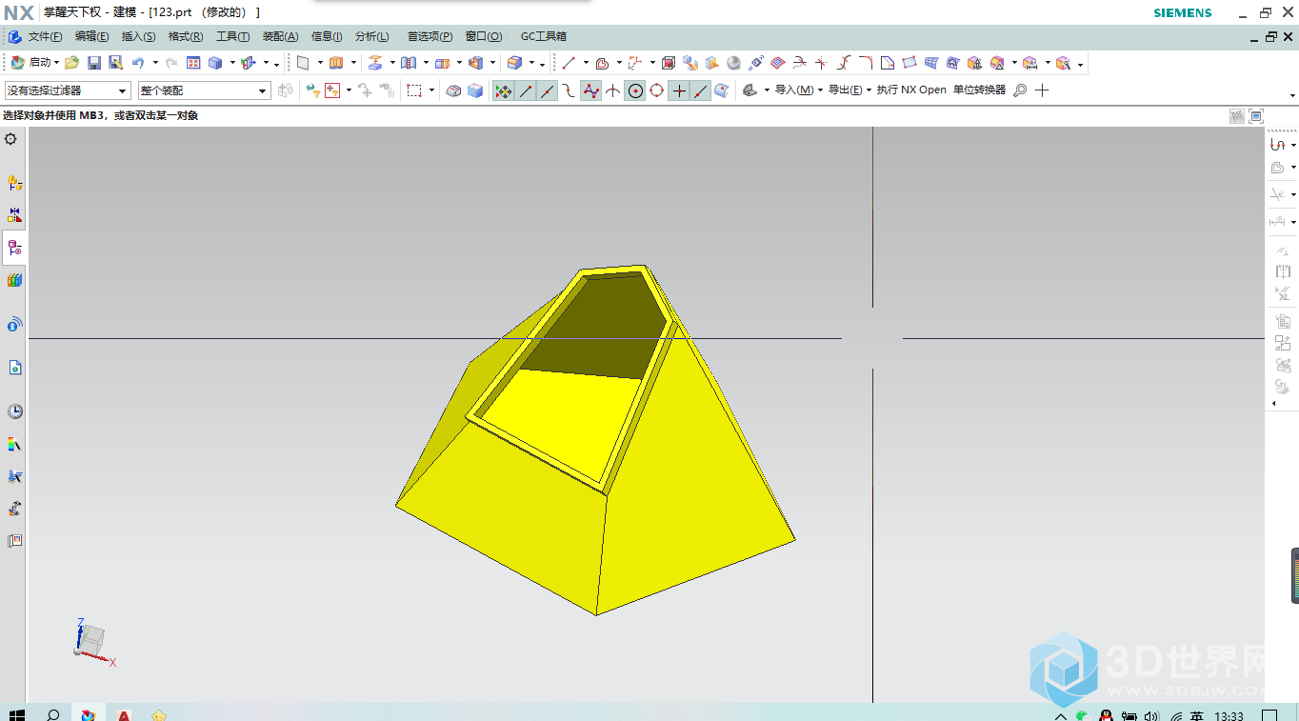This screenshot has height=721, width=1299.
Task: Open the 分析(L) menu
Action: [371, 37]
